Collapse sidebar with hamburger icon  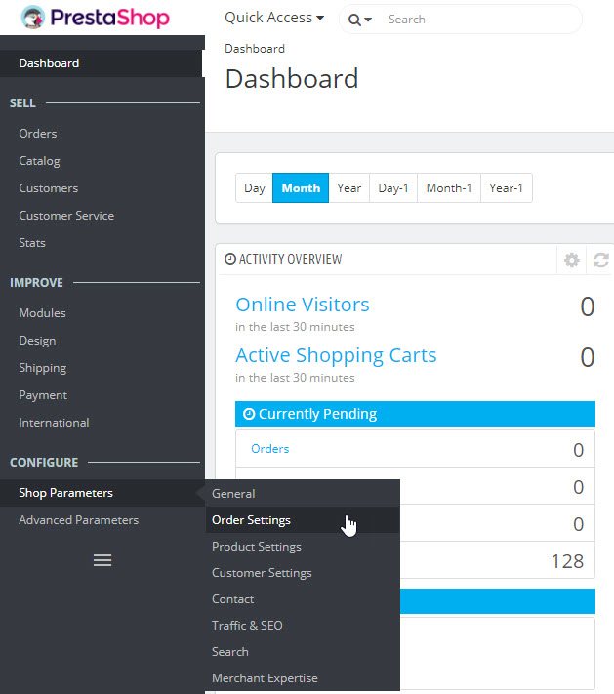(102, 560)
